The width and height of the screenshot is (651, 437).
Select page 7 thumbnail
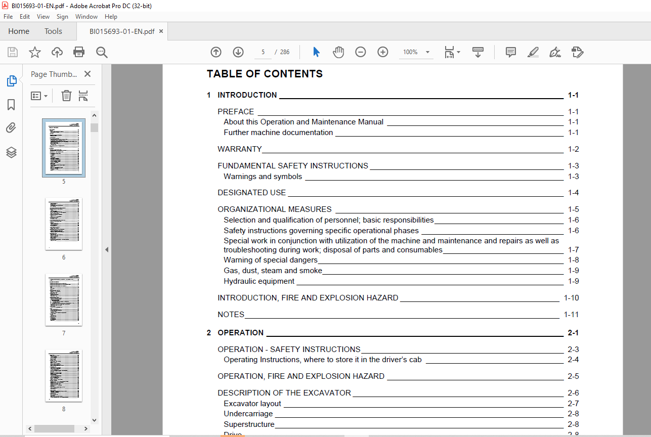click(x=64, y=300)
